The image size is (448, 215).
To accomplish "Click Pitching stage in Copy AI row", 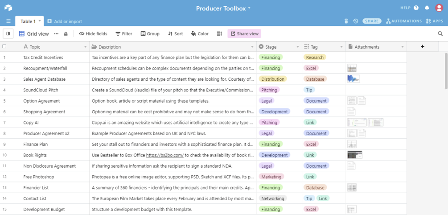I will coord(269,122).
